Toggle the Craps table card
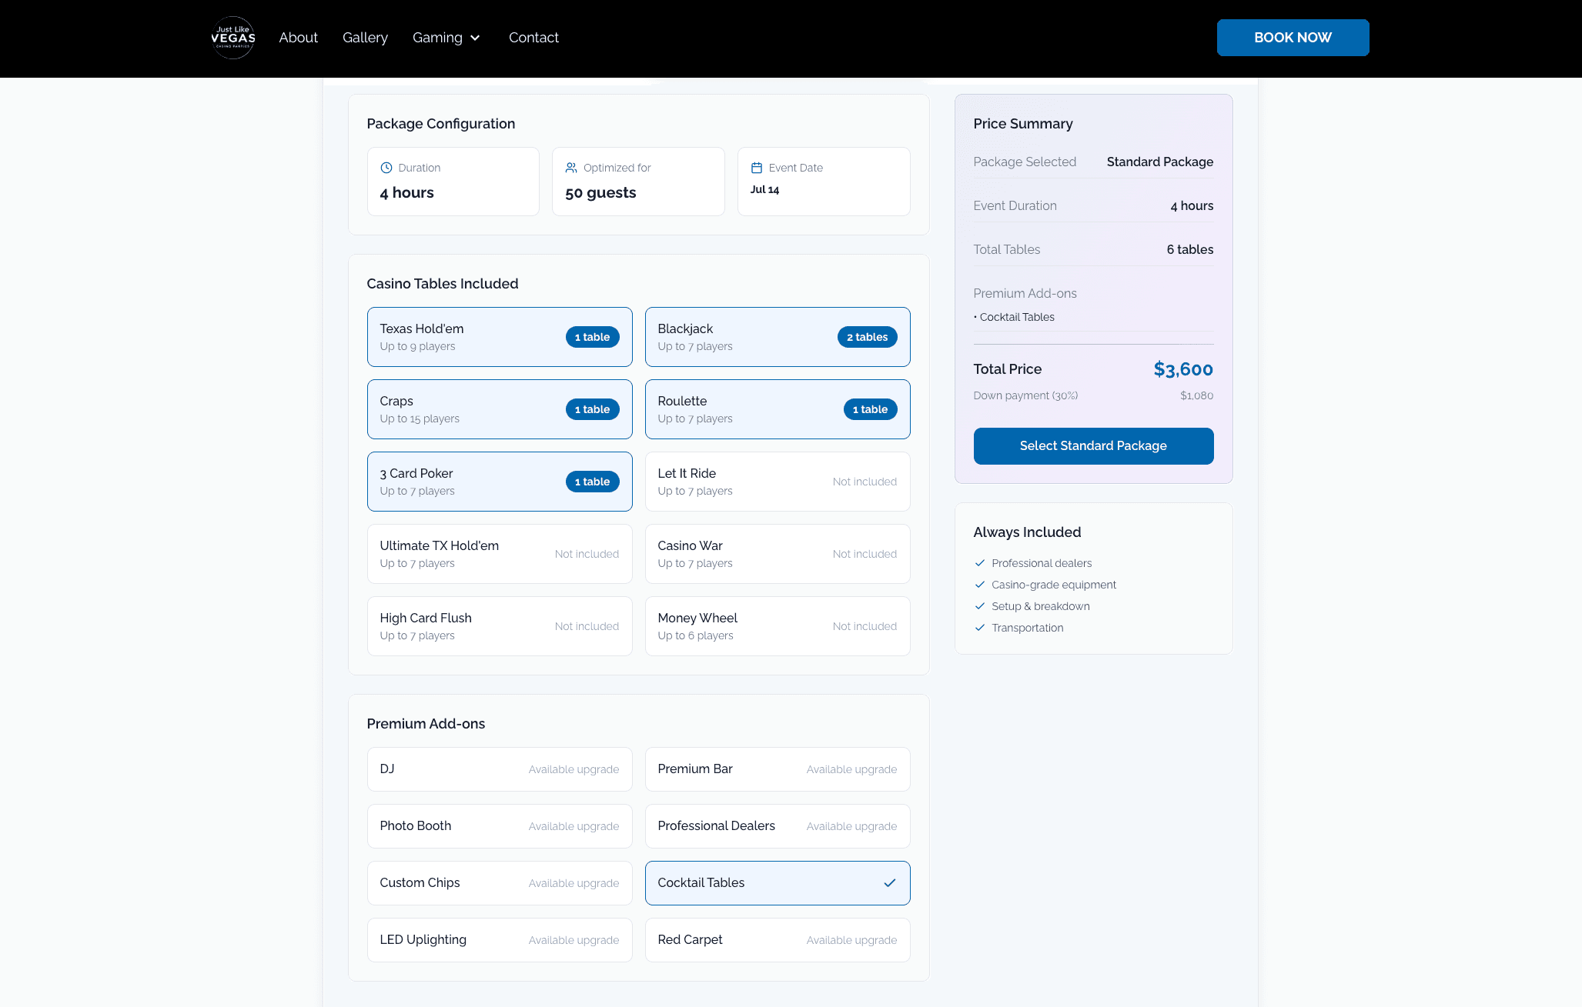This screenshot has width=1582, height=1007. 500,409
